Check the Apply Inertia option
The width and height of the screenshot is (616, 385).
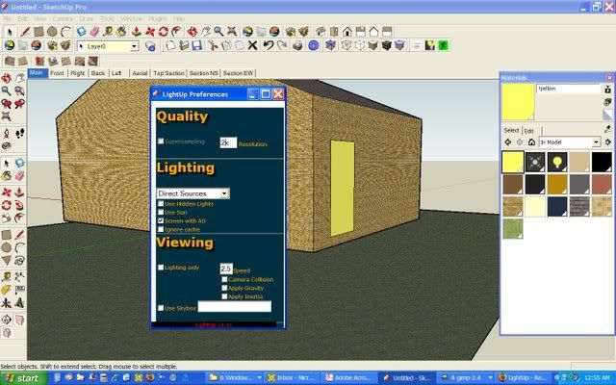tap(224, 296)
